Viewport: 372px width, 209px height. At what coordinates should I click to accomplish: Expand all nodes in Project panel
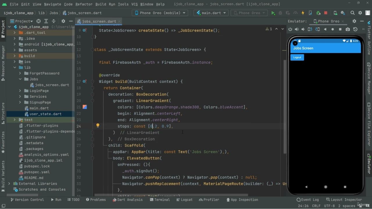(46, 21)
